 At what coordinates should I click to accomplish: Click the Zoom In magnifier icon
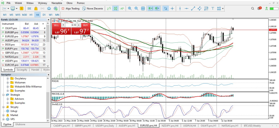(130, 8)
